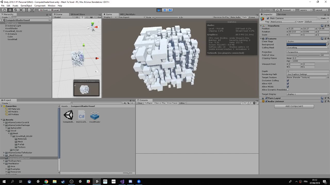Open Discord from the taskbar
The height and width of the screenshot is (185, 330).
tap(130, 182)
